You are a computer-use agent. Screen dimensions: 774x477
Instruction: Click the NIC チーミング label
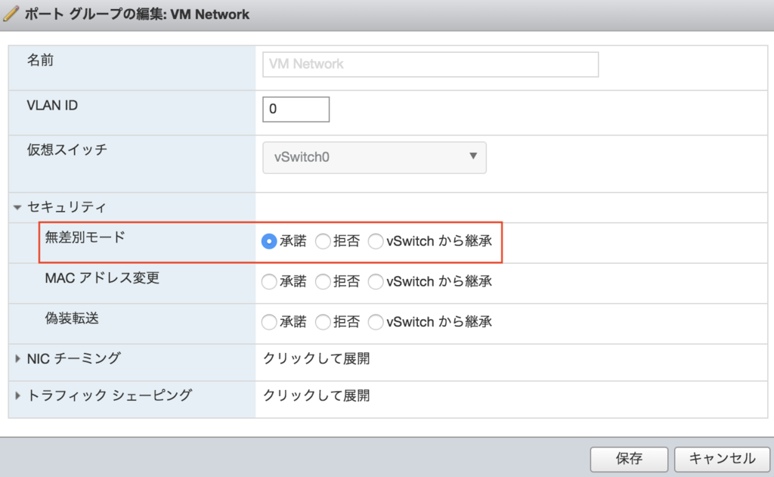click(73, 358)
